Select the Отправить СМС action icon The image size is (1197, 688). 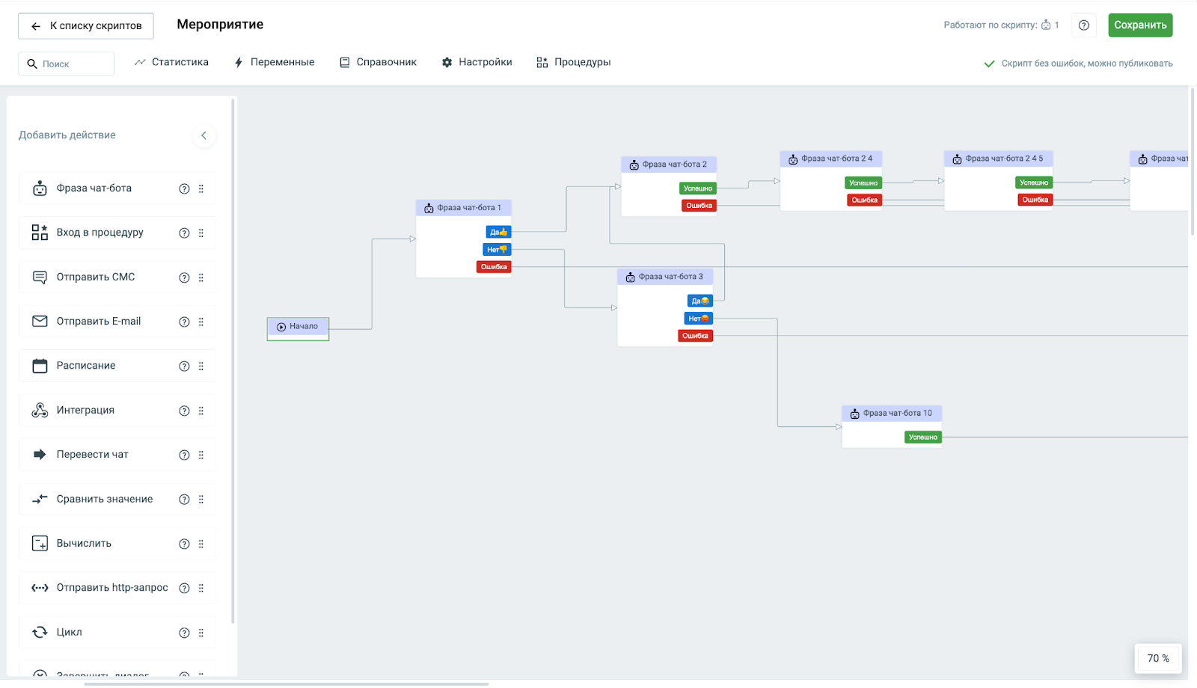40,277
